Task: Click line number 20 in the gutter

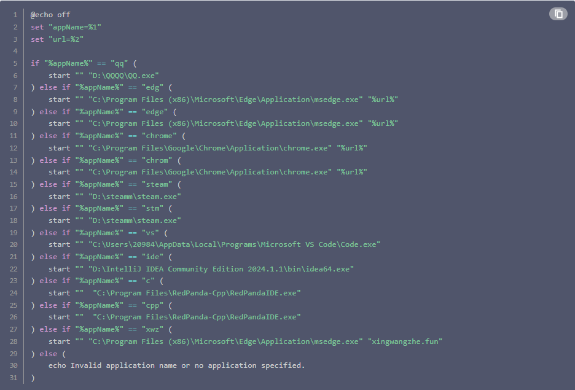Action: click(x=15, y=244)
